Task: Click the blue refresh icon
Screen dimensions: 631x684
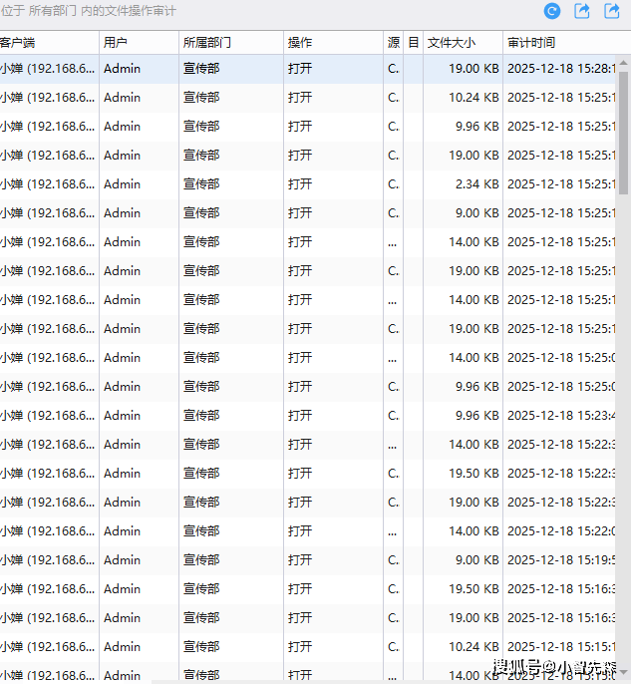Action: (552, 12)
